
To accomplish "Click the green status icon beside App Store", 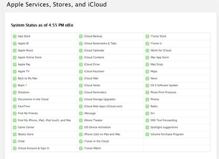I will click(x=15, y=36).
